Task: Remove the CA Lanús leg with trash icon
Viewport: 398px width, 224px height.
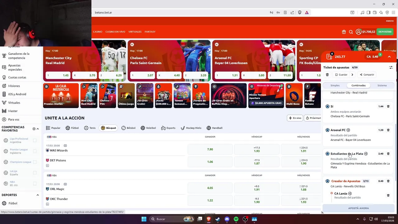Action: (x=388, y=195)
